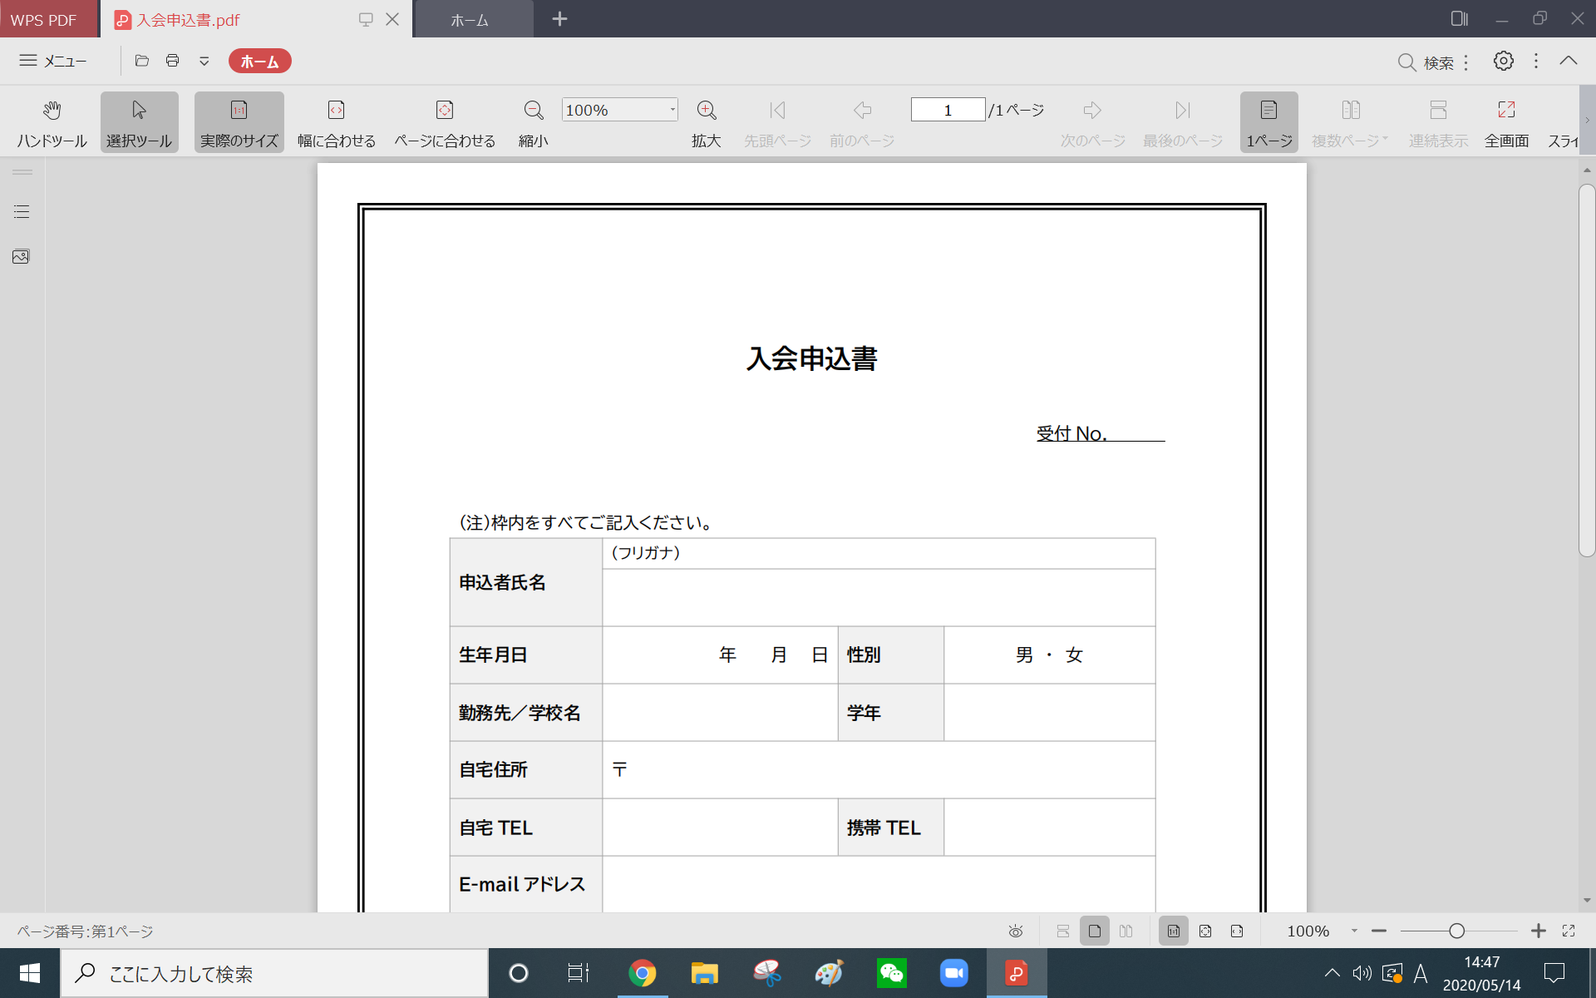Expand the quick access toolbar dropdown arrow
This screenshot has height=998, width=1596.
click(204, 61)
